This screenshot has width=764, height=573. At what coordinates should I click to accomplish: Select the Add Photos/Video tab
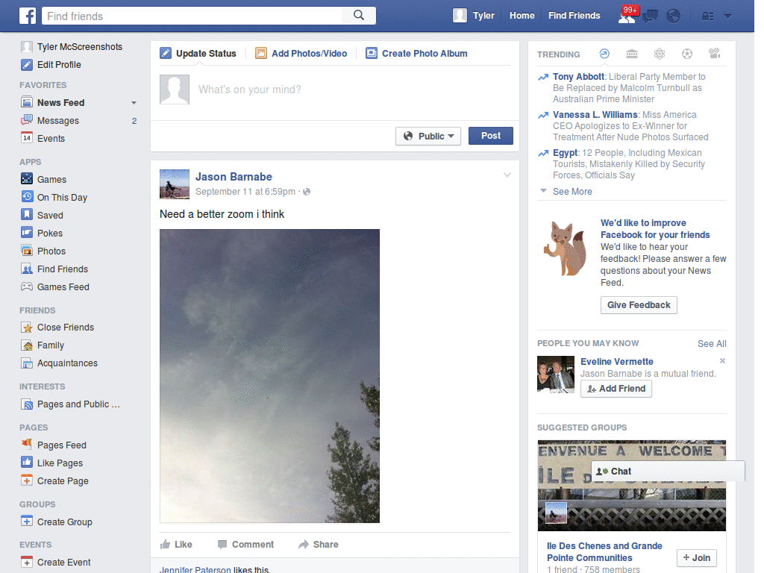tap(301, 53)
